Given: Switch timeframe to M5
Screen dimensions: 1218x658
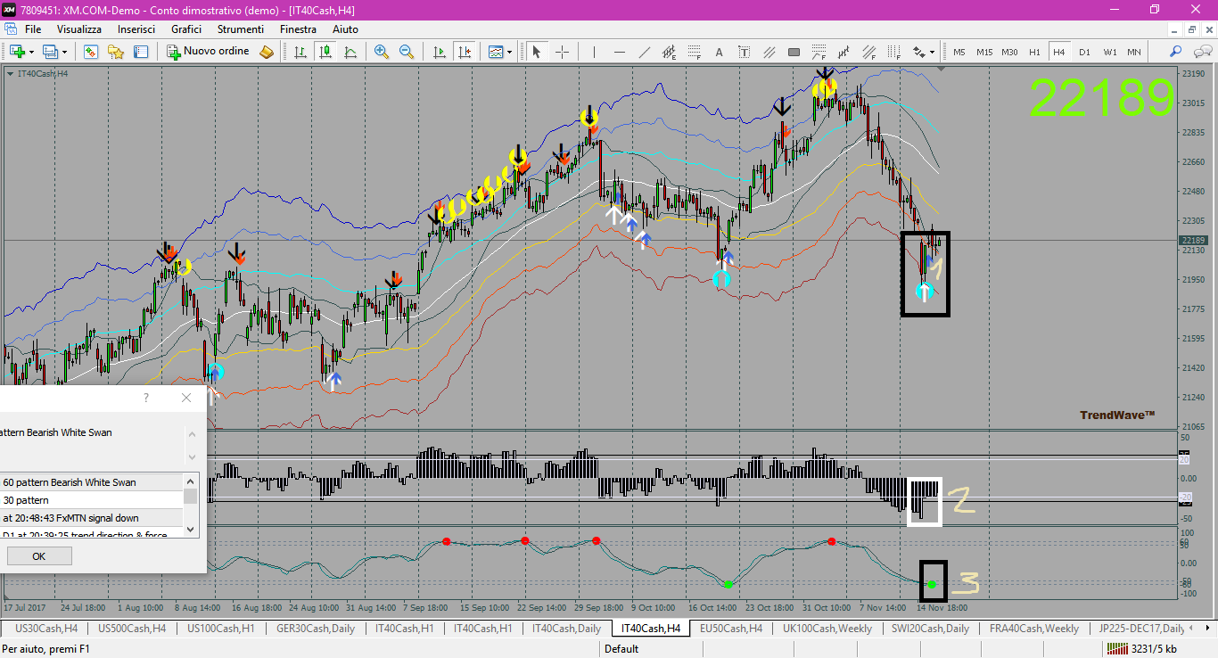Looking at the screenshot, I should point(959,52).
